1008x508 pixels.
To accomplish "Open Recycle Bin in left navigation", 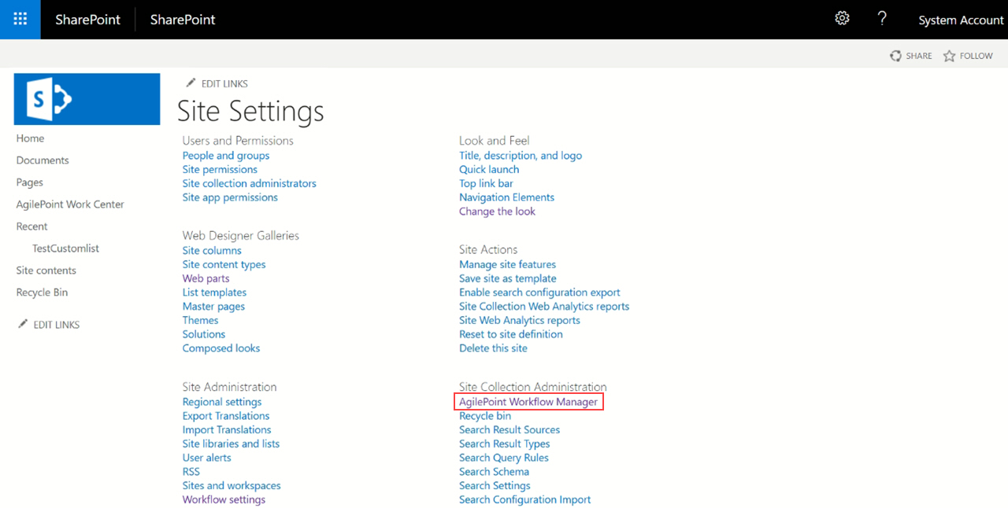I will click(x=42, y=293).
